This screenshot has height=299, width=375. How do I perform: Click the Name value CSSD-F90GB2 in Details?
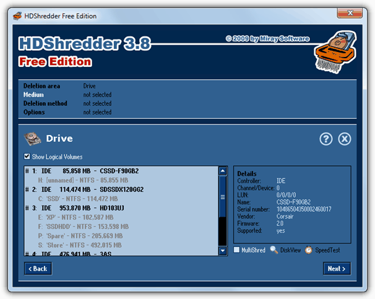coord(293,202)
